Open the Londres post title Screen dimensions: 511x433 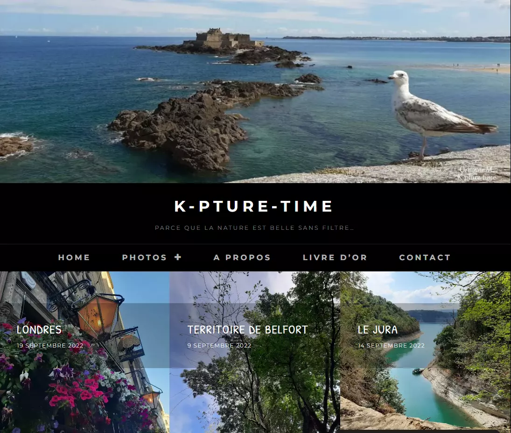(x=39, y=330)
